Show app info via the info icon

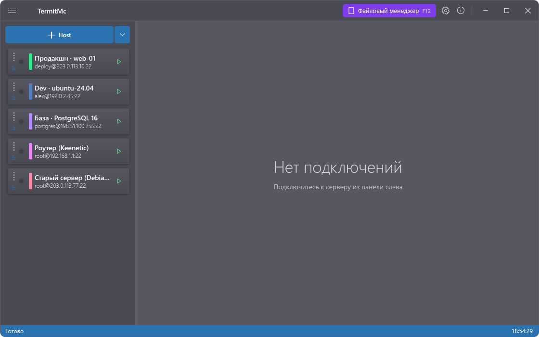click(461, 11)
